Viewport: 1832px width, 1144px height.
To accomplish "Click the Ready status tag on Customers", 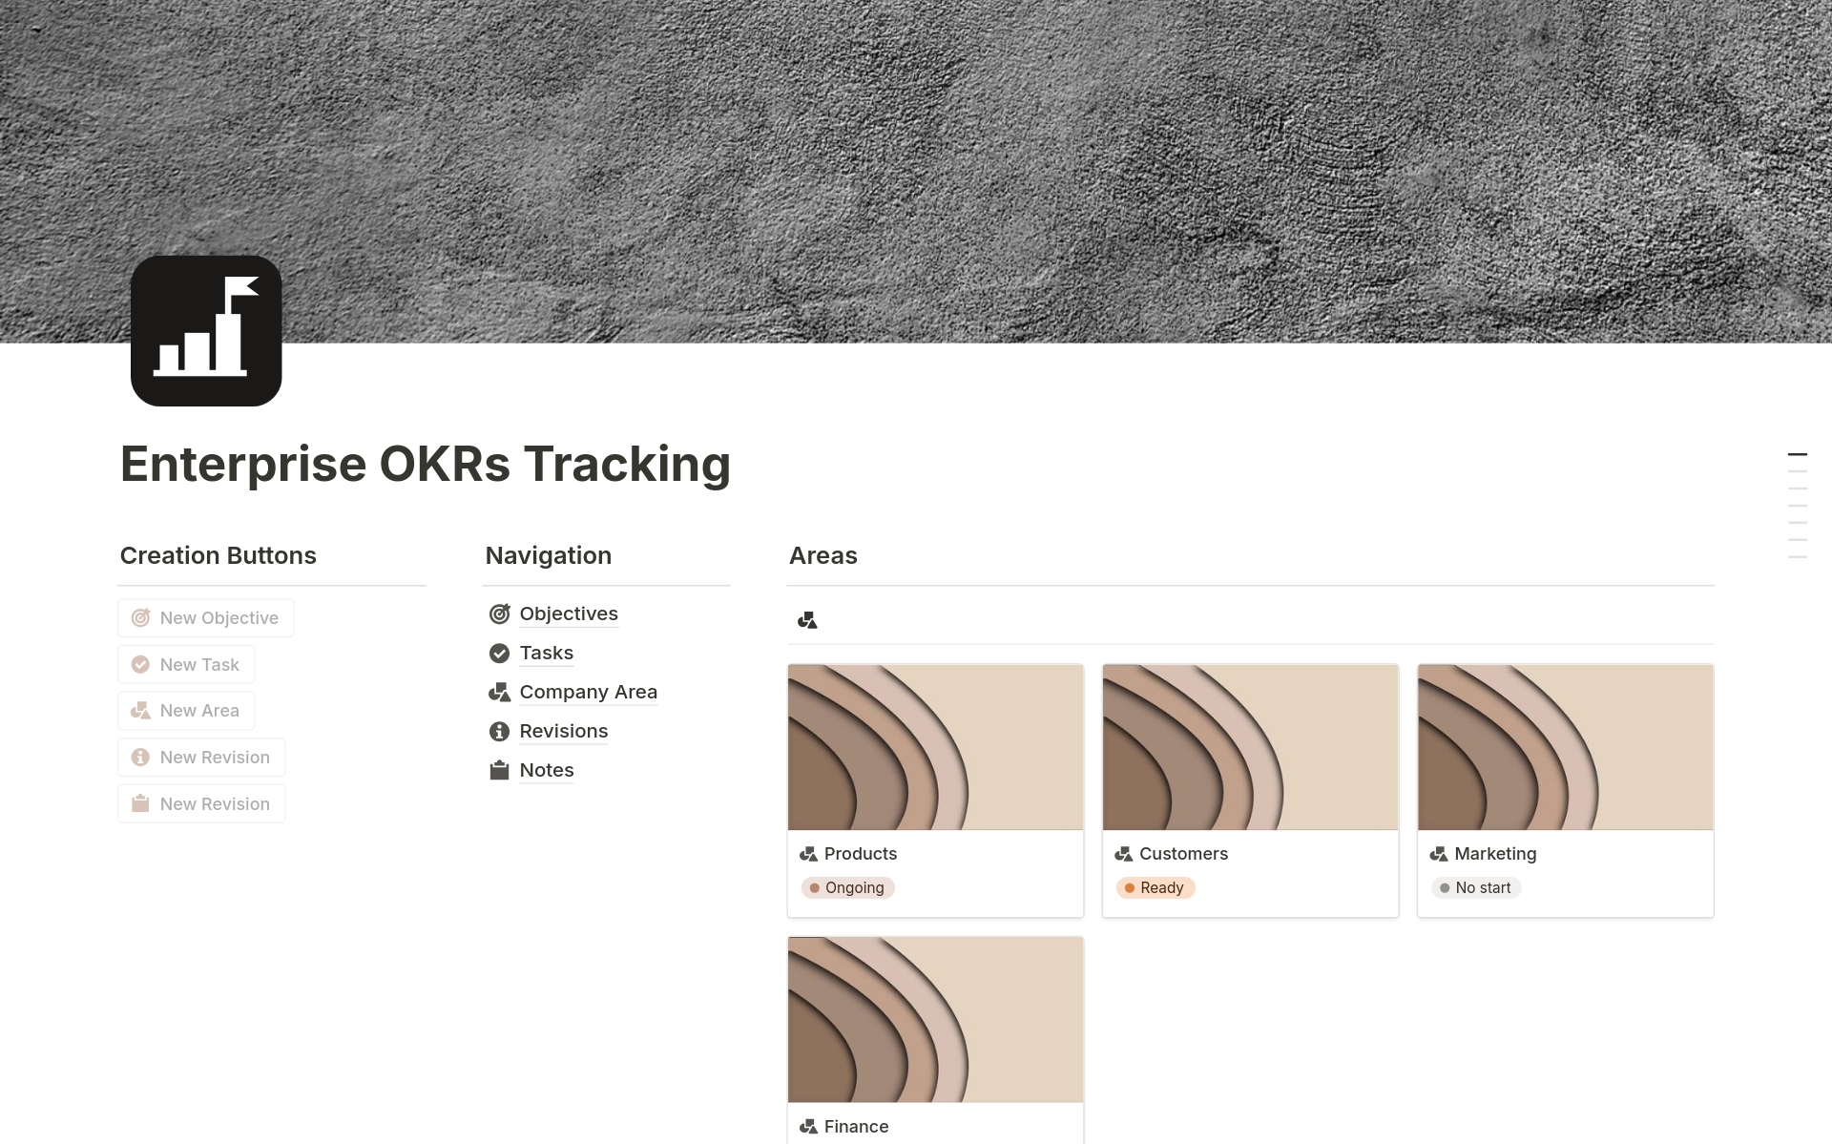I will tap(1155, 887).
